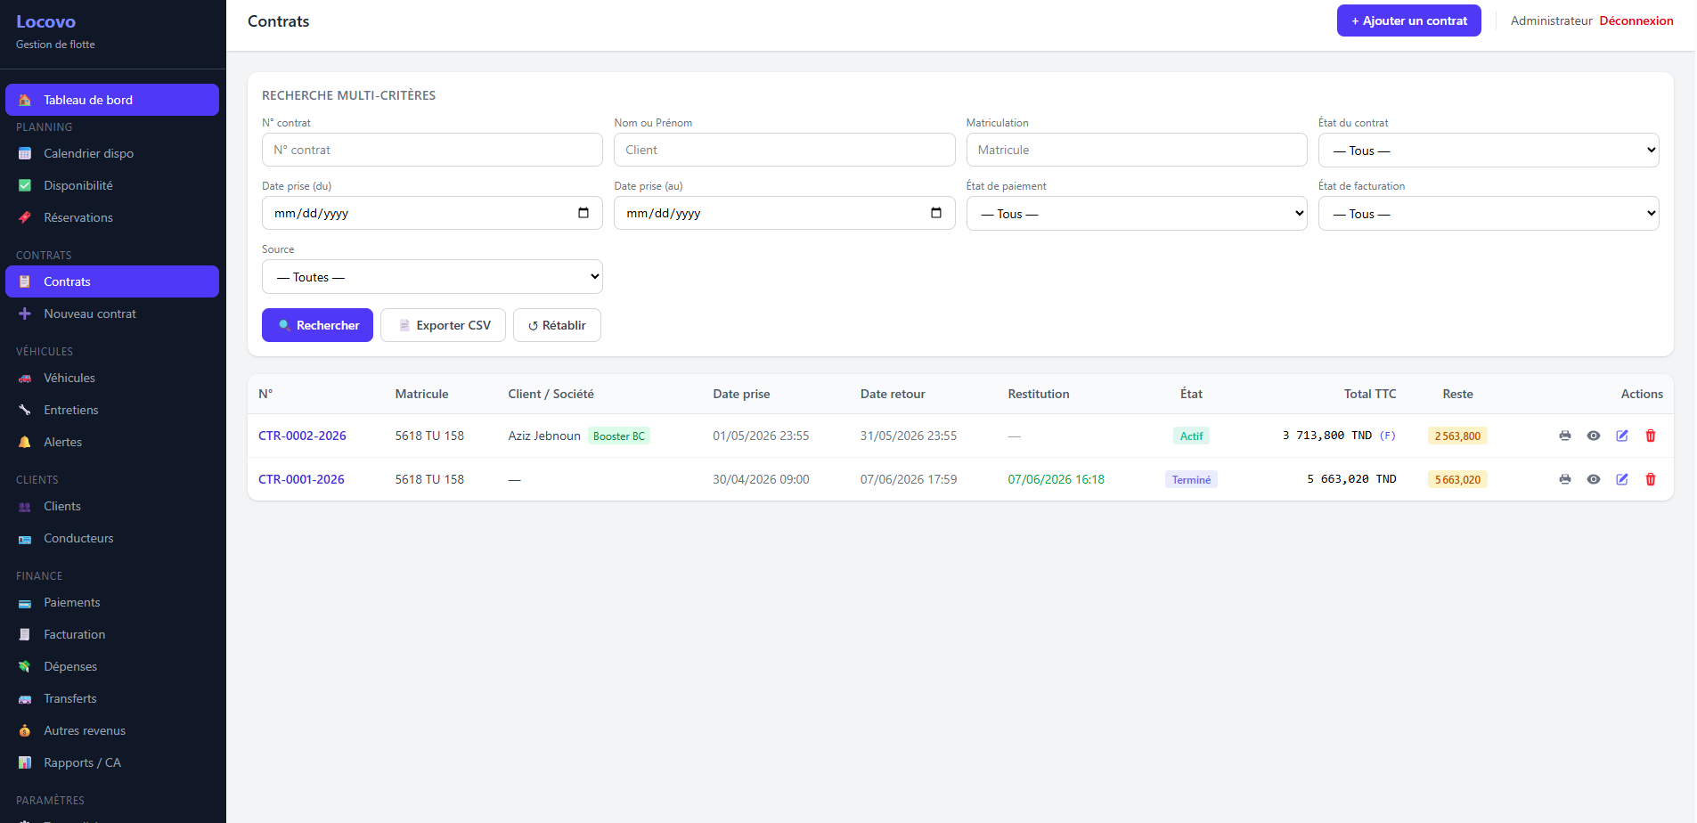Click the Date prise (au) date field

(x=784, y=213)
